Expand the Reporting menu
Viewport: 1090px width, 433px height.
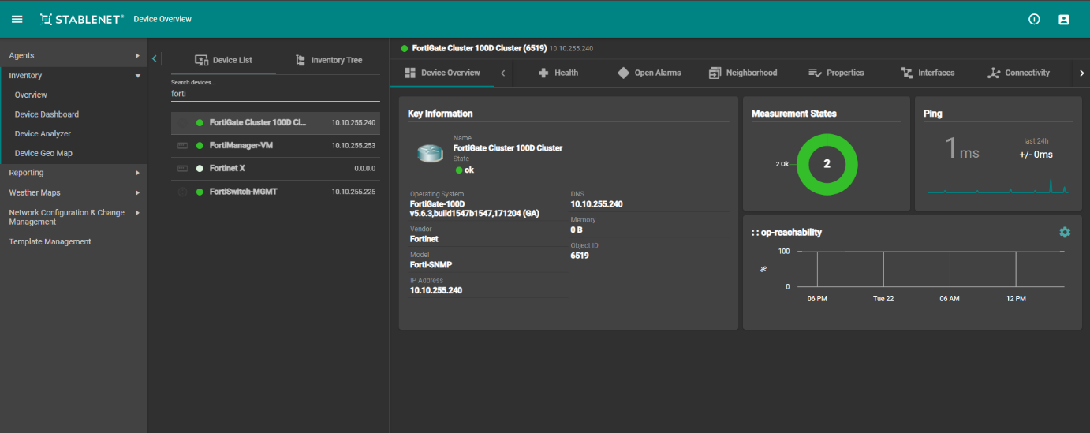point(73,173)
